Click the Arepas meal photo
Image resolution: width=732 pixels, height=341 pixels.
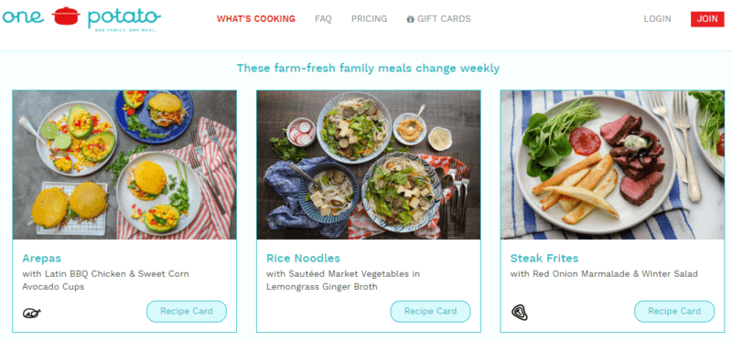point(124,165)
